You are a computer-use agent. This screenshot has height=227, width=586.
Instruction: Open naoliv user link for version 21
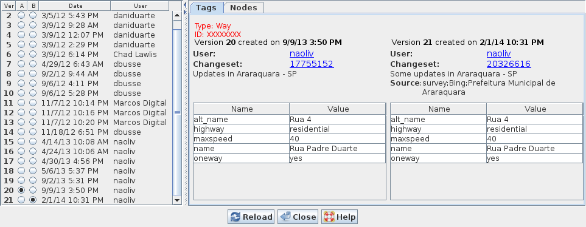click(498, 53)
